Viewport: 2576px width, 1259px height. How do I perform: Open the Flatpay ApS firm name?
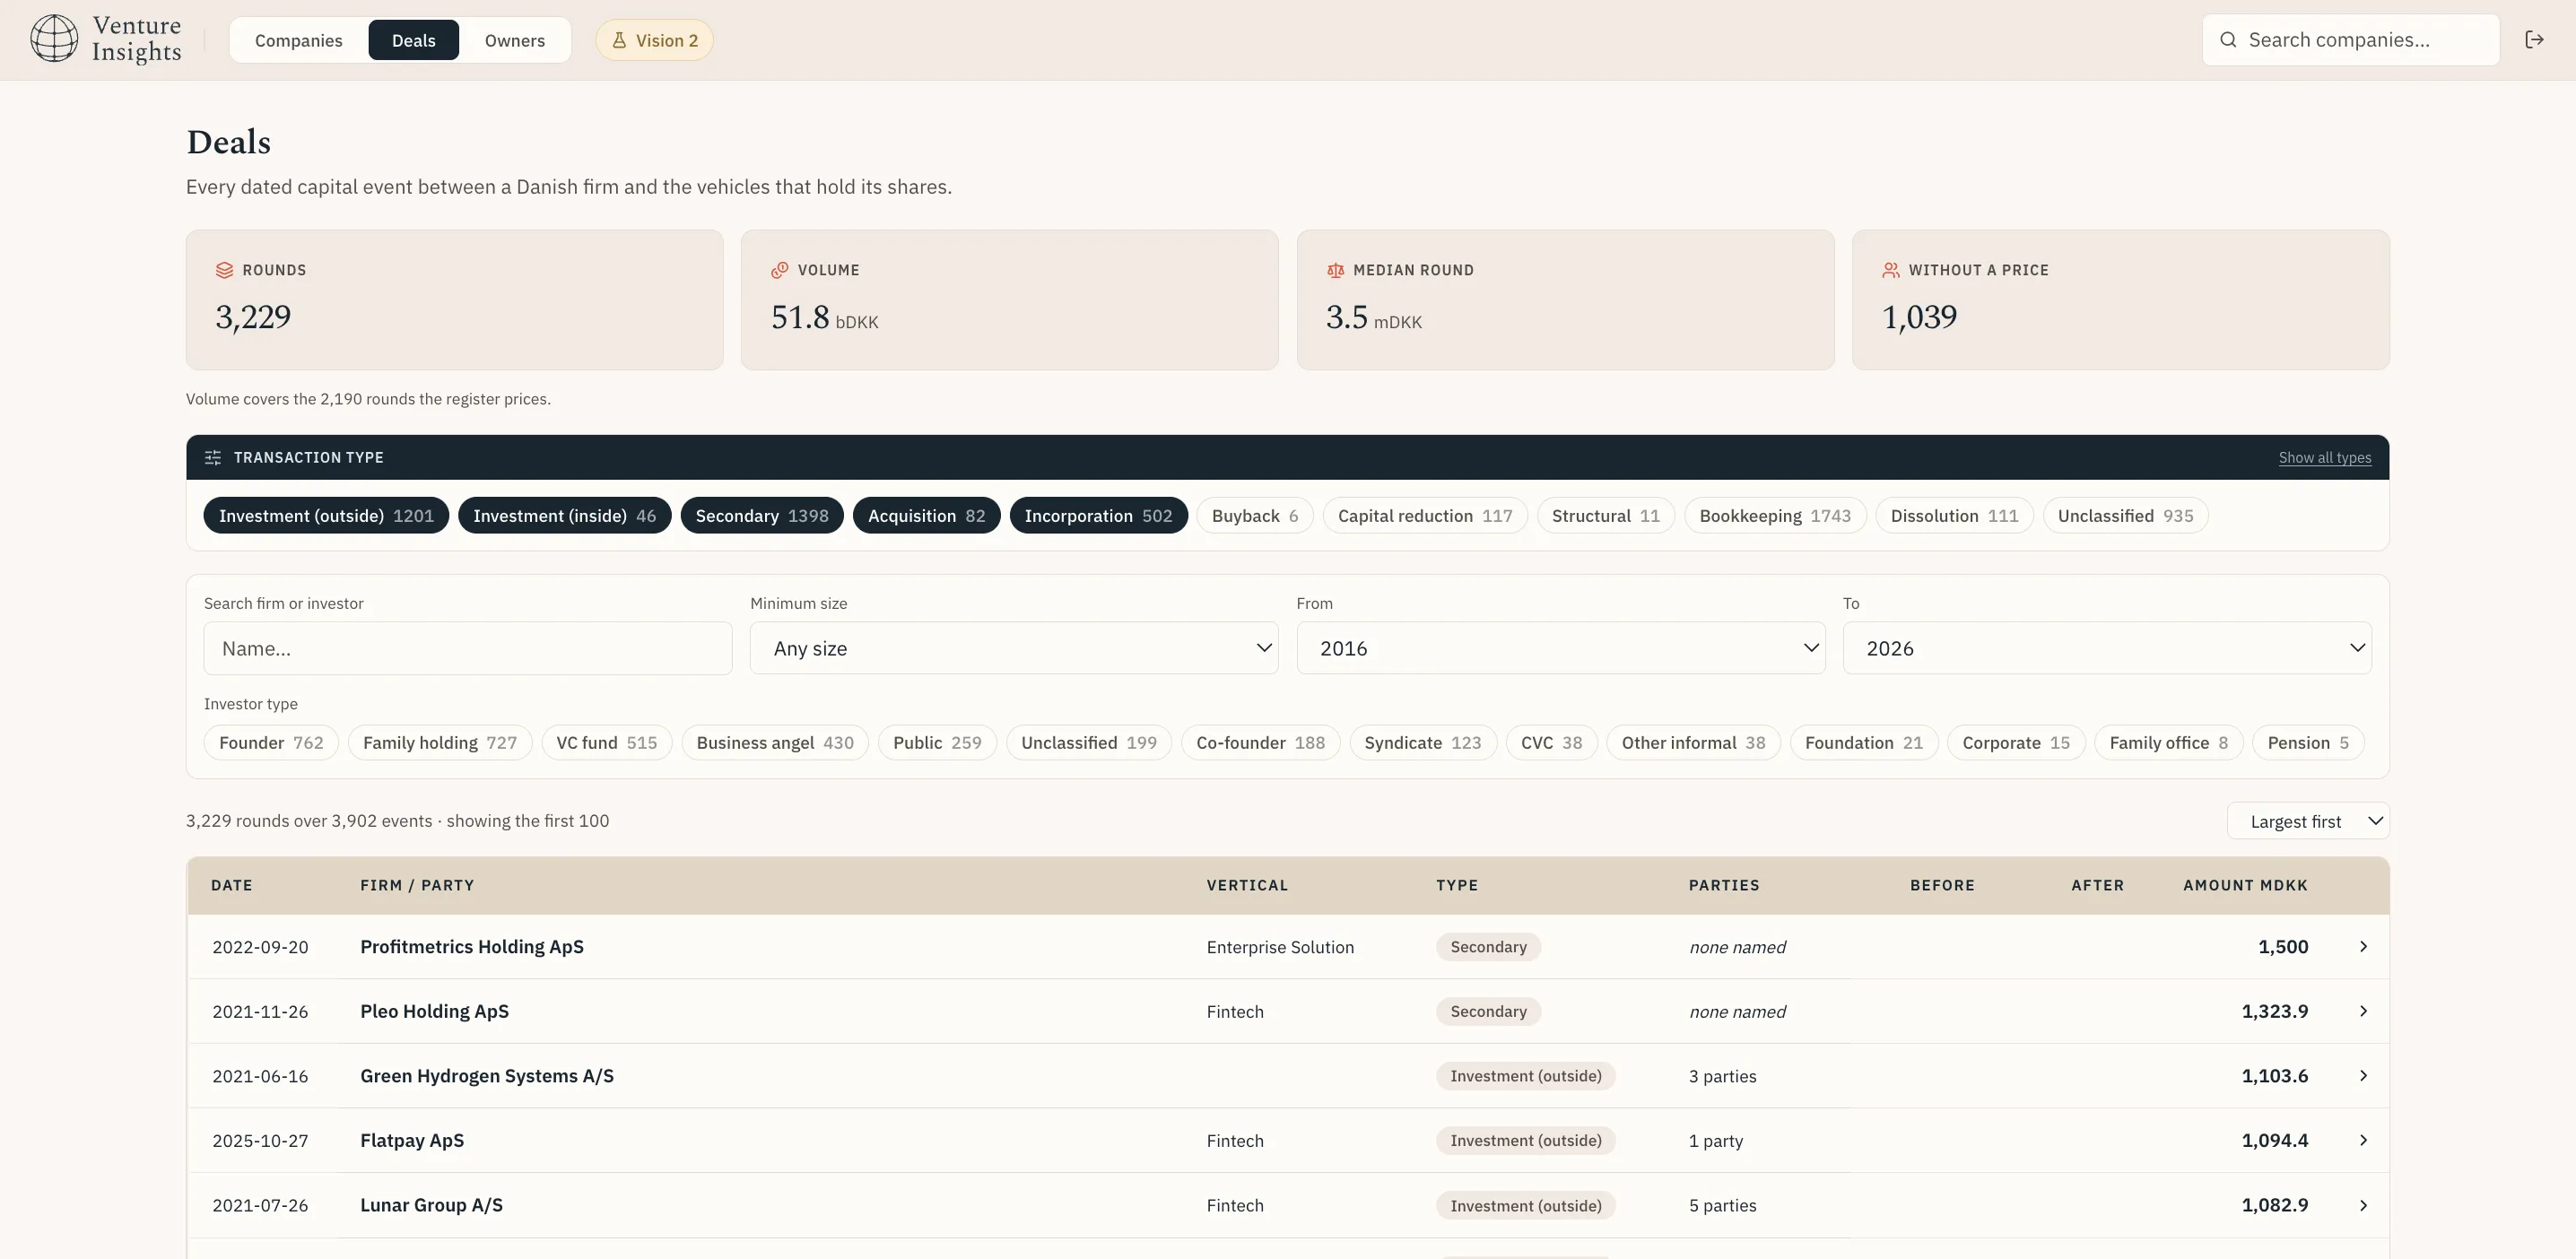412,1140
